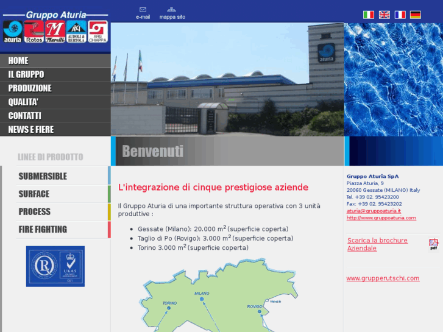Image resolution: width=443 pixels, height=332 pixels.
Task: Click the Taglio di Po (Rovigo) bullet
Action: point(215,238)
